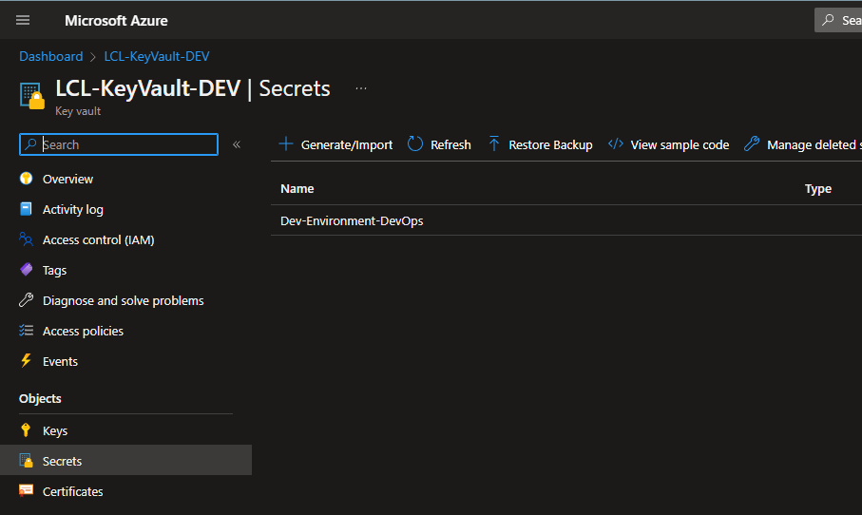Image resolution: width=862 pixels, height=515 pixels.
Task: Go to the Dashboard breadcrumb
Action: coord(51,57)
